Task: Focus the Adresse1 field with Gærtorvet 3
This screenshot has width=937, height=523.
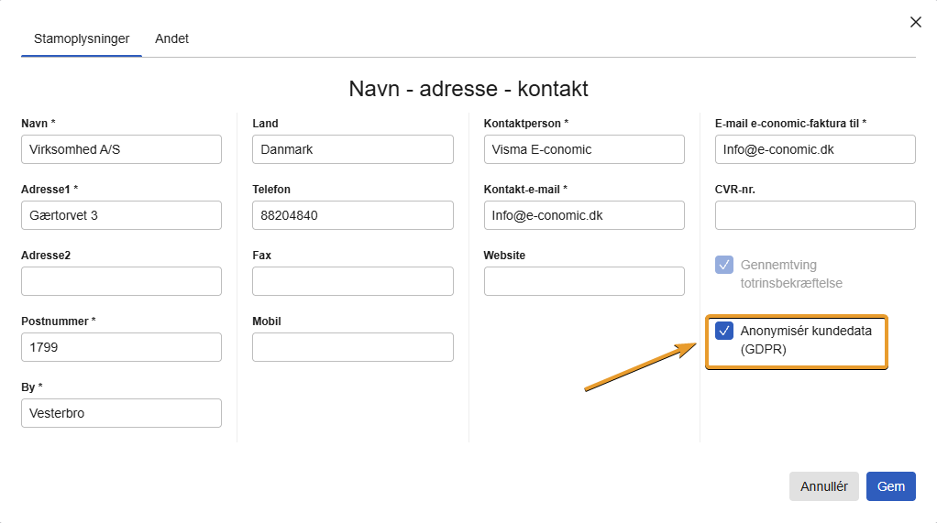Action: pyautogui.click(x=121, y=215)
